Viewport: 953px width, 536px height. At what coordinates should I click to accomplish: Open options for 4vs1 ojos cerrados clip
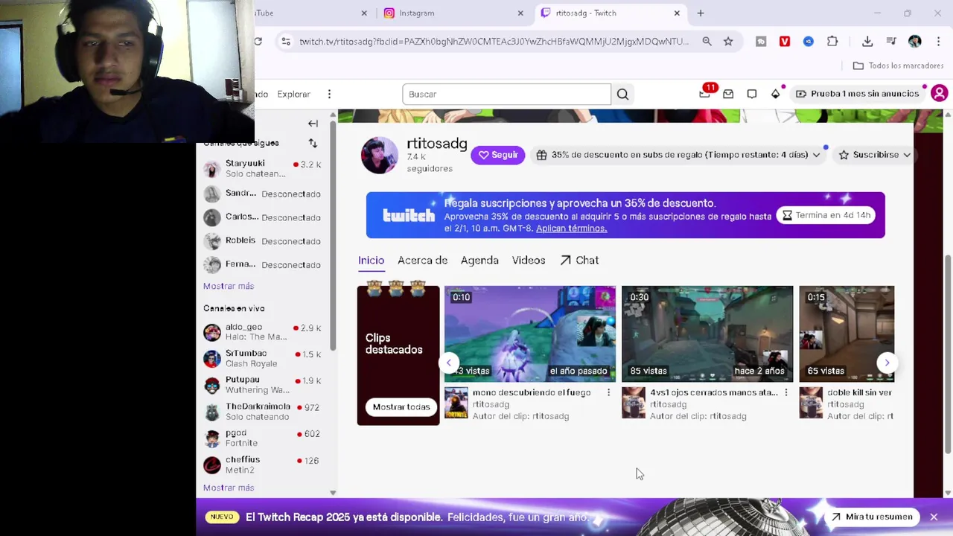[x=785, y=393]
